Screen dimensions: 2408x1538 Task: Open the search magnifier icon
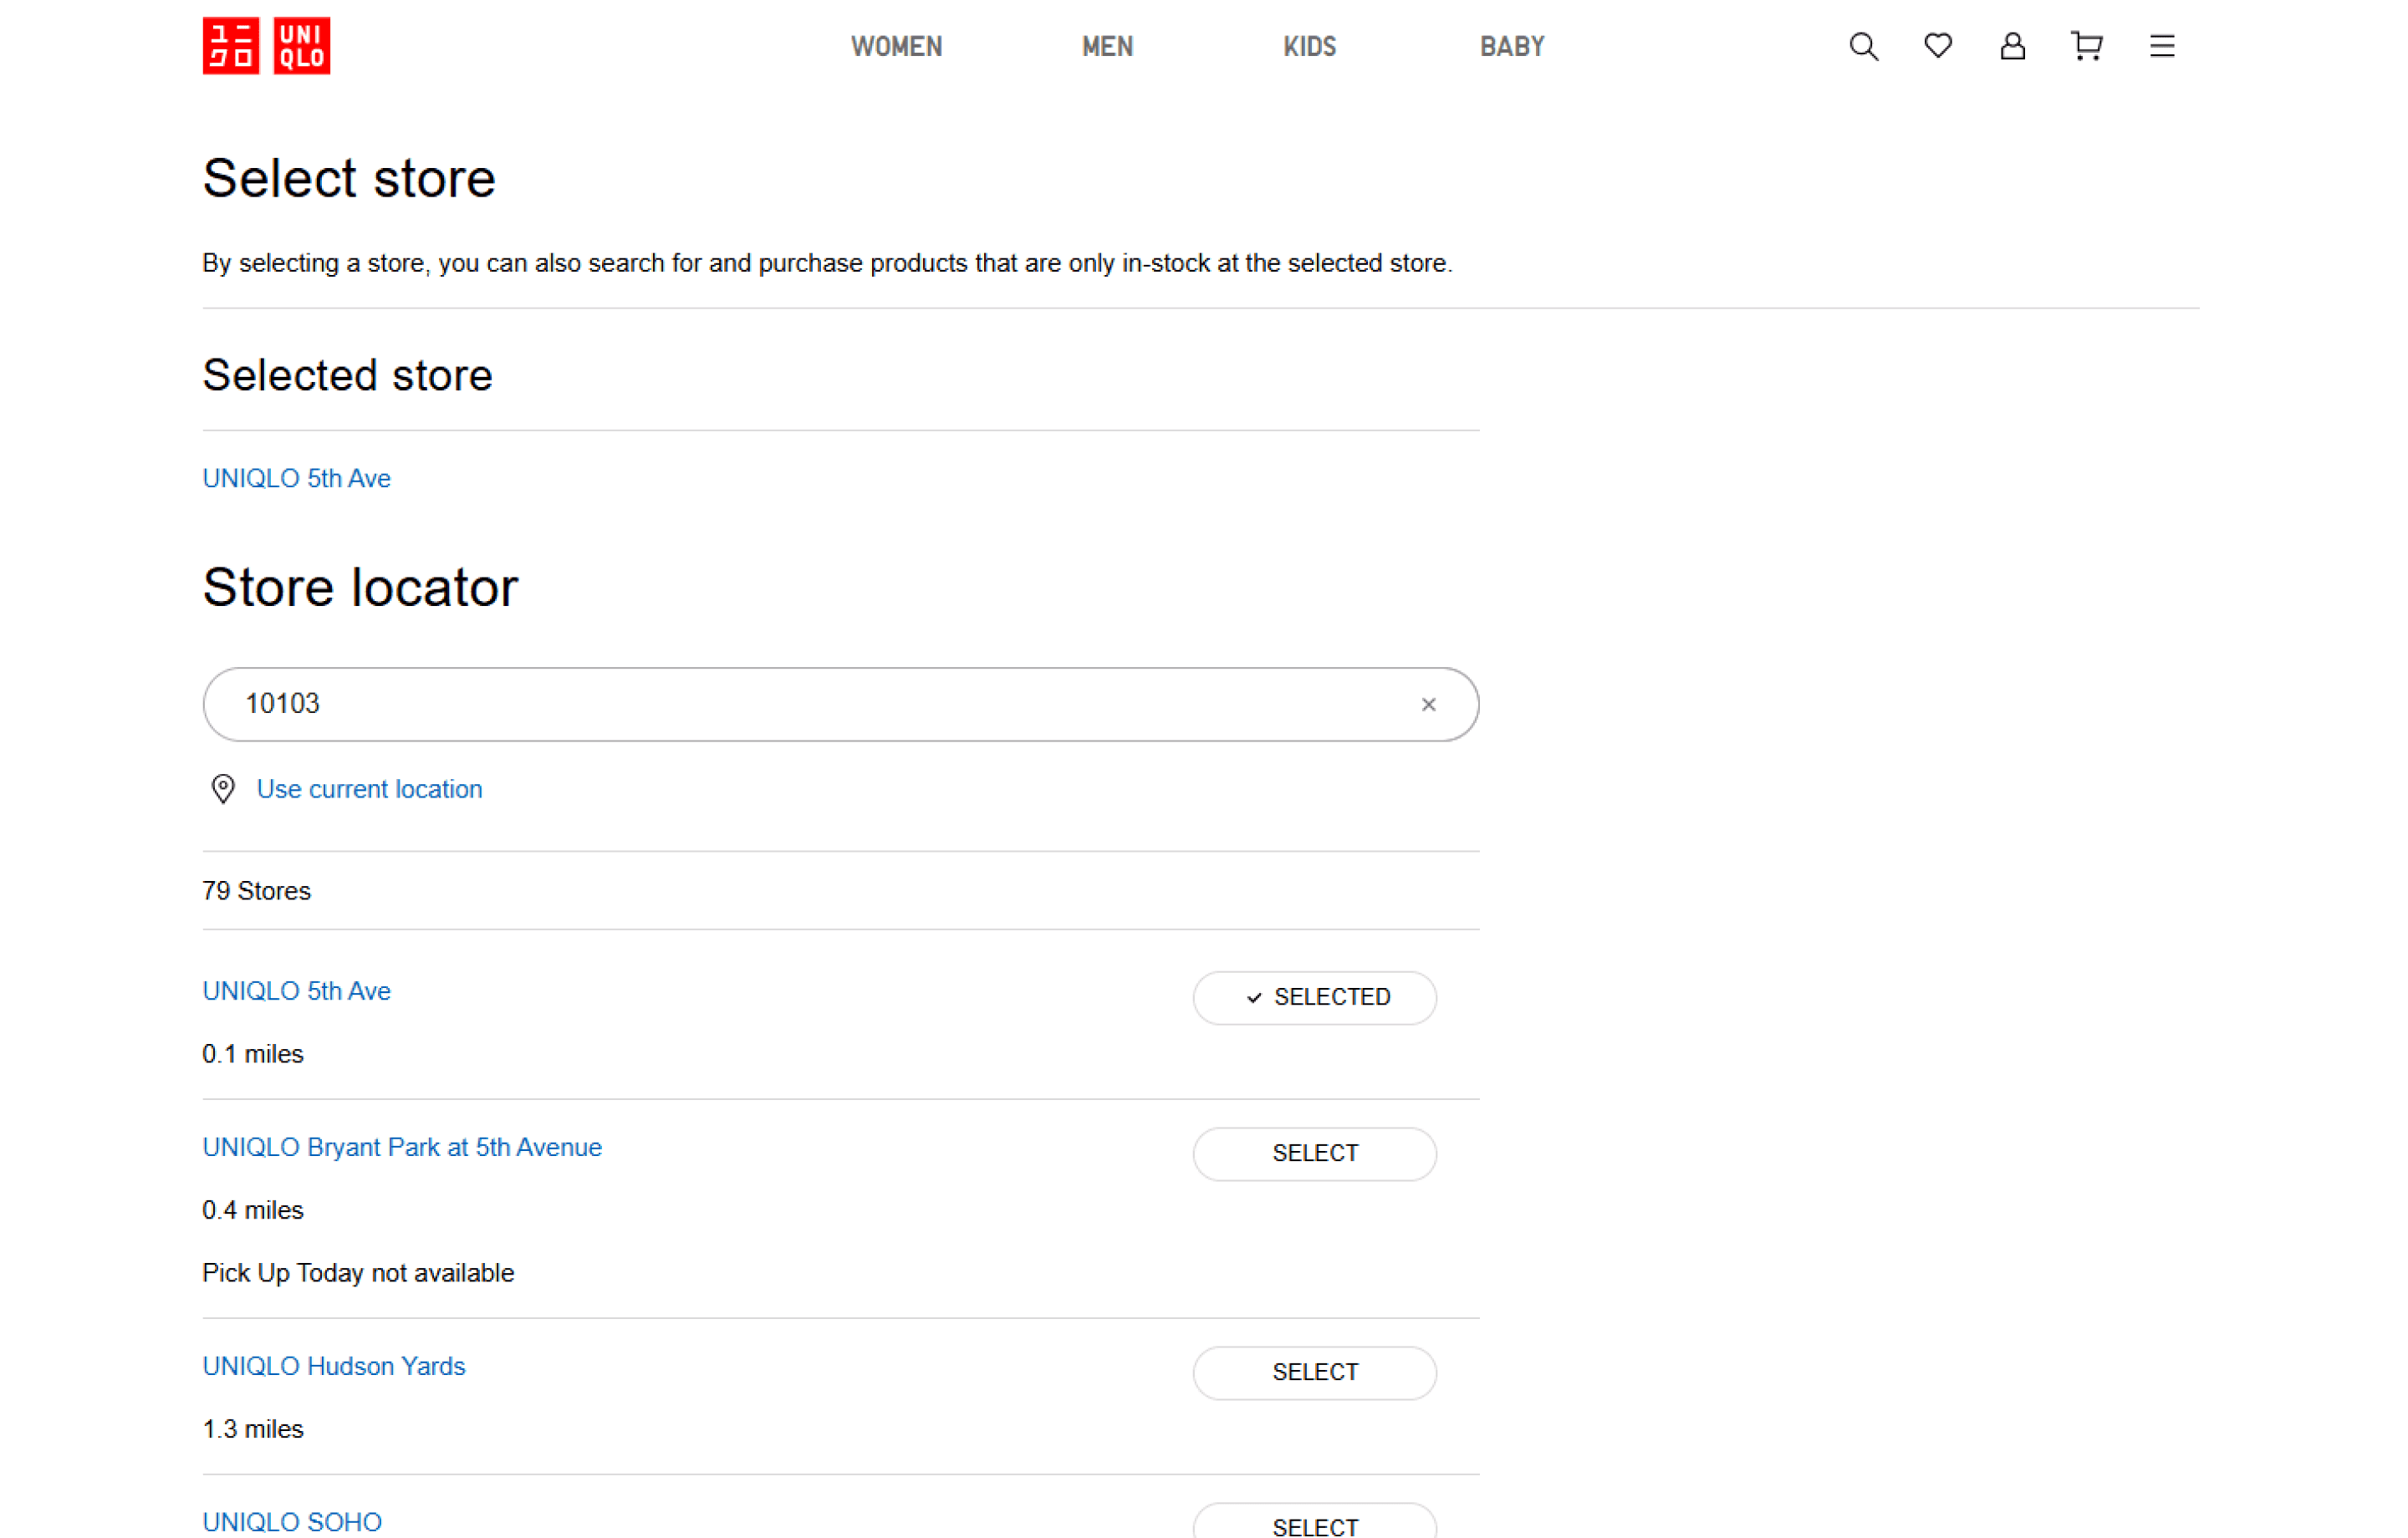tap(1863, 46)
